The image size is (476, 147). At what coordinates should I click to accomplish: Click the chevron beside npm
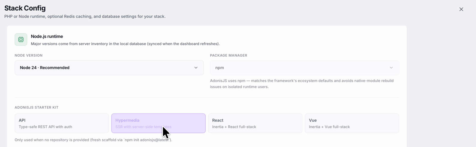391,68
